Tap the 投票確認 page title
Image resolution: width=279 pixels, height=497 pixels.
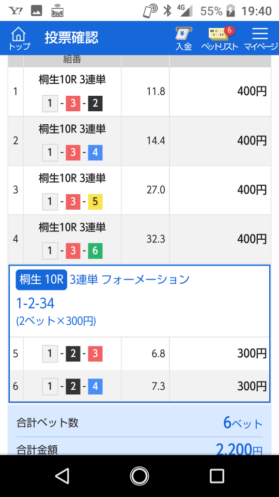click(x=71, y=38)
